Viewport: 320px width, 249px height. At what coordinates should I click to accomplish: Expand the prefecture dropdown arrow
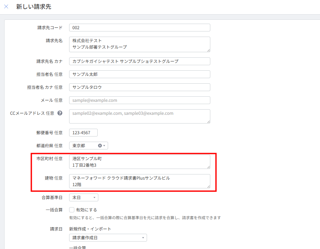(x=104, y=146)
